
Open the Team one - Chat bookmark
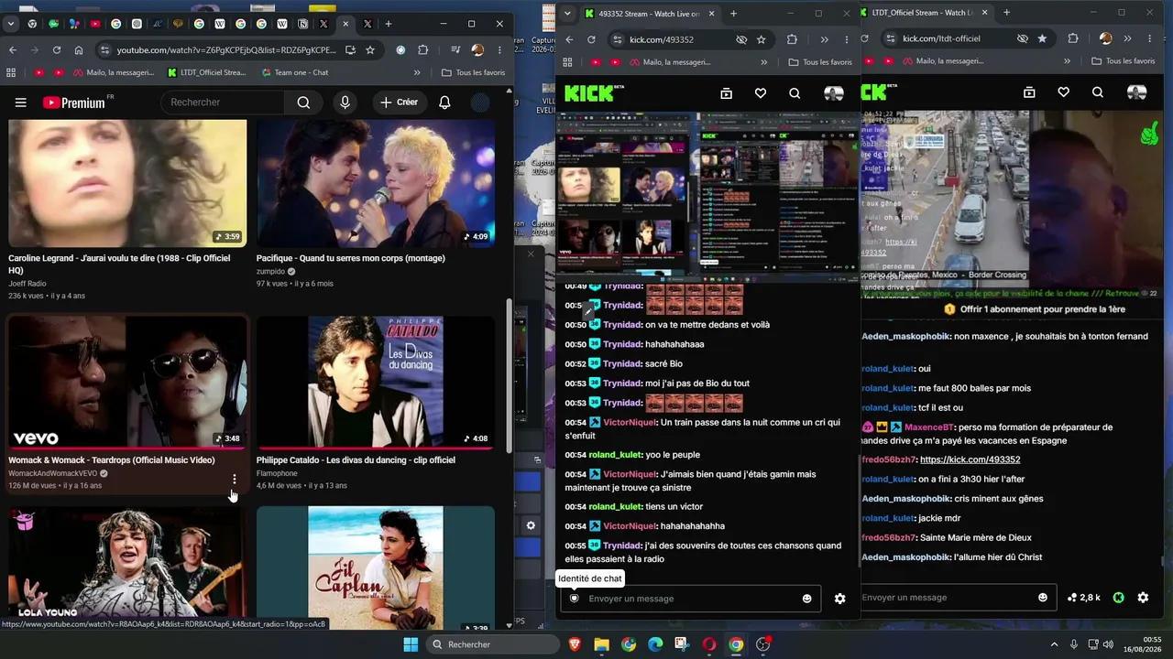295,72
